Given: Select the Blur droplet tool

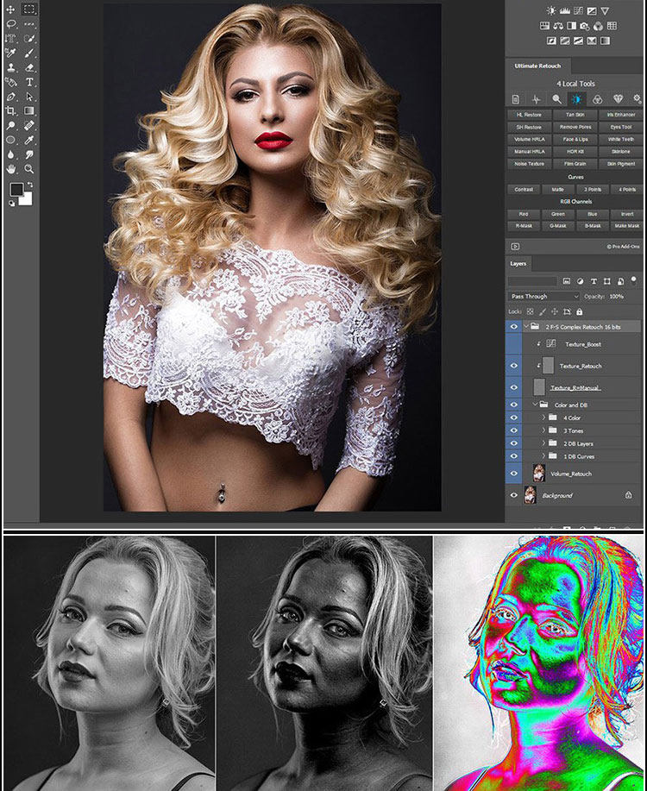Looking at the screenshot, I should [10, 154].
